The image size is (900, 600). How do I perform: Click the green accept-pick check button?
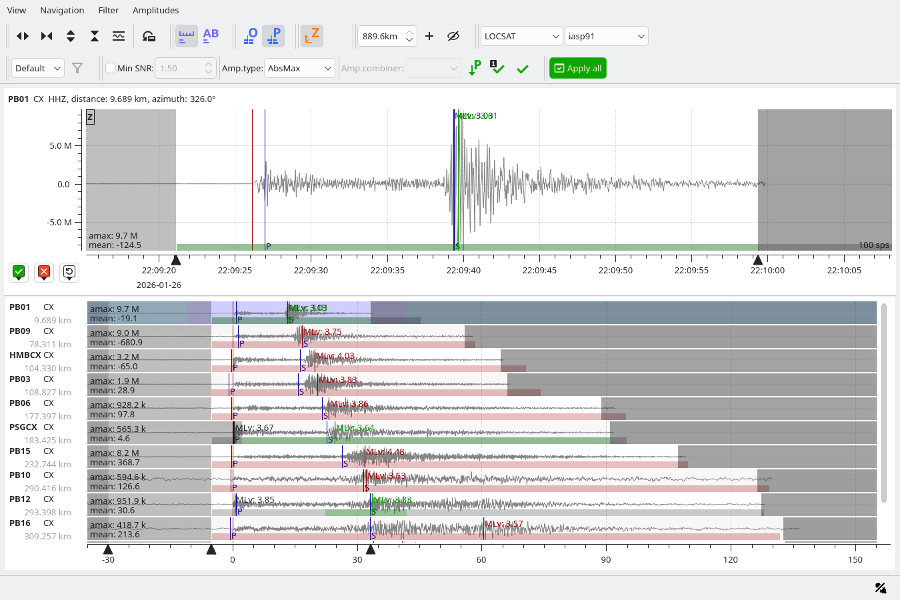[x=18, y=272]
